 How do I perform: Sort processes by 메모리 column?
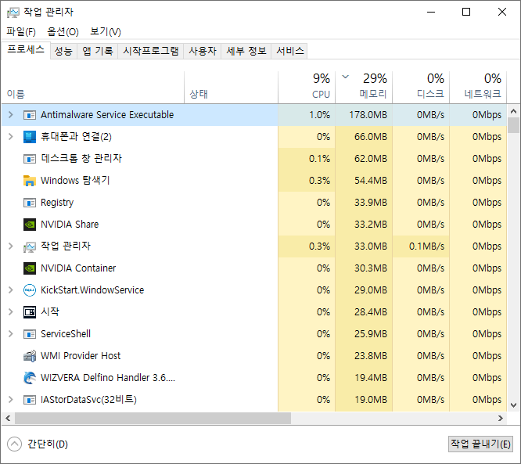tap(364, 87)
